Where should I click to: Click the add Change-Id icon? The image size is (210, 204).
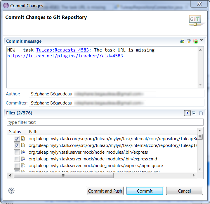coord(195,41)
